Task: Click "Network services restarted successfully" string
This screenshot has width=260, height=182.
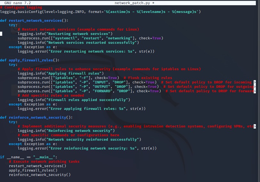Action: [92, 43]
